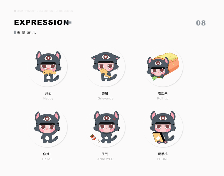Click the 'Happy' English label

point(48,99)
